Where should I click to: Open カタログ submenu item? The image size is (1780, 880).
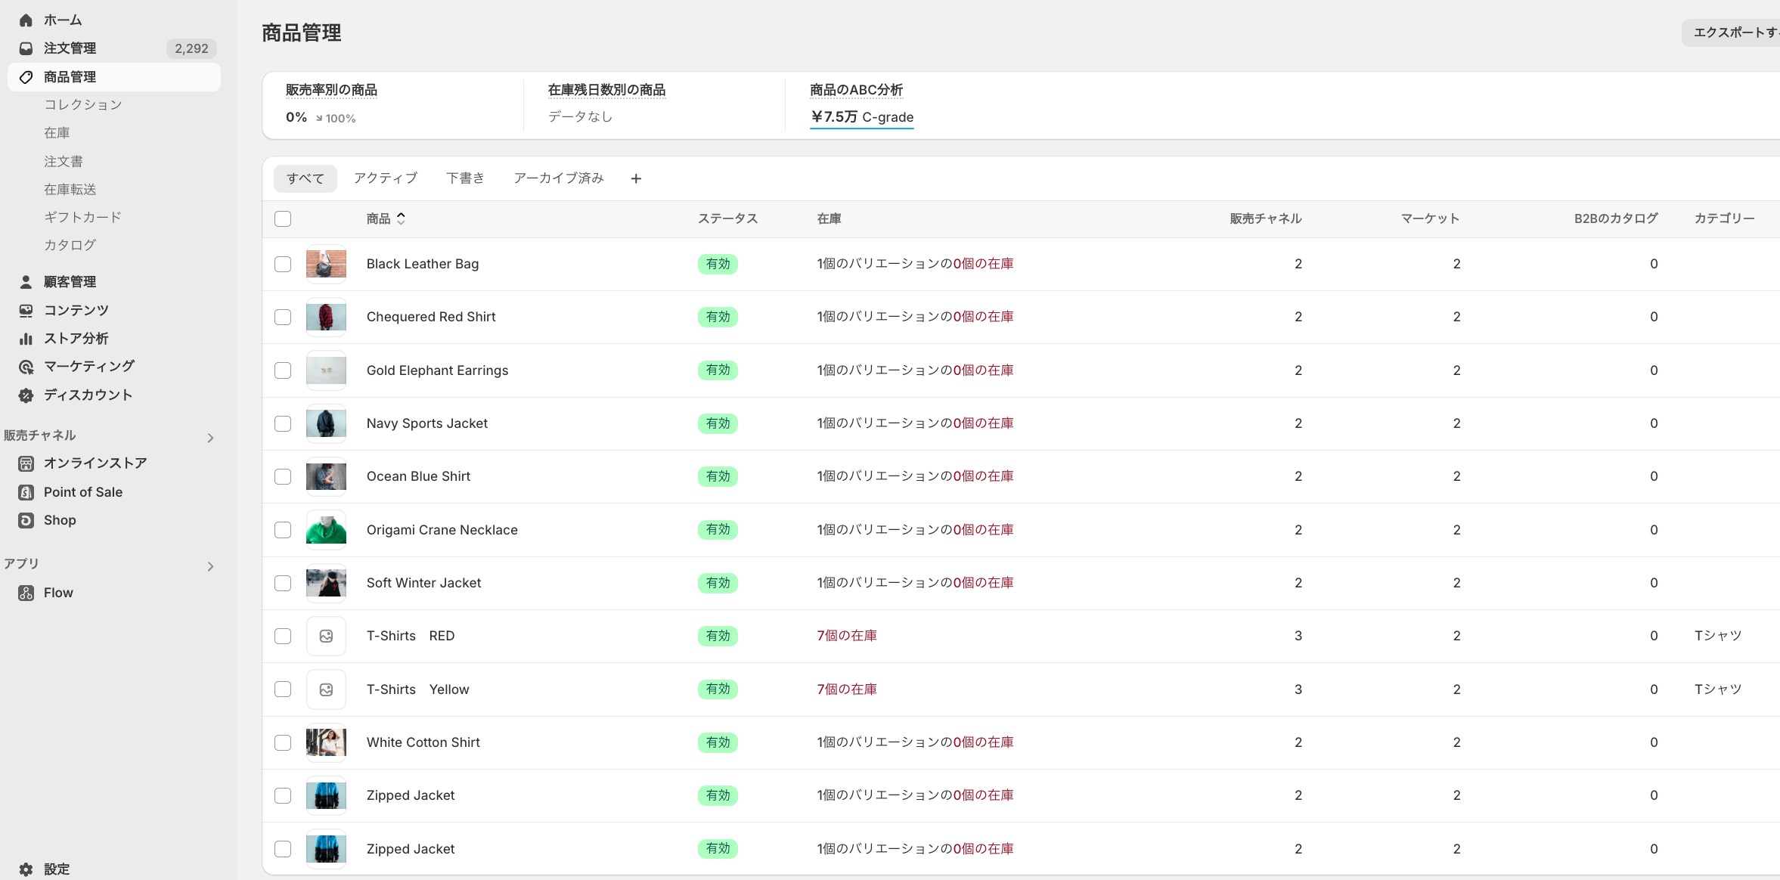[70, 245]
